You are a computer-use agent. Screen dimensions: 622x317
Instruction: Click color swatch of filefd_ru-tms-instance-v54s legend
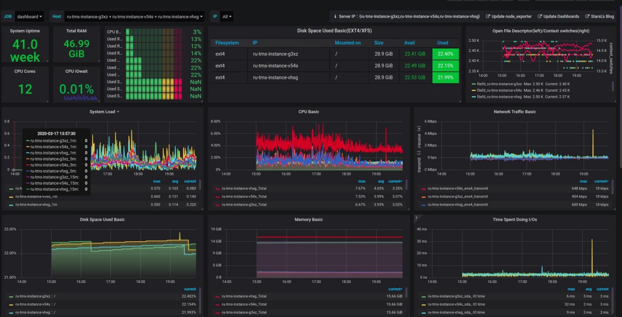(474, 90)
